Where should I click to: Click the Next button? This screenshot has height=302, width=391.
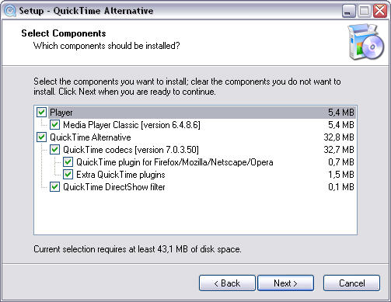[285, 283]
